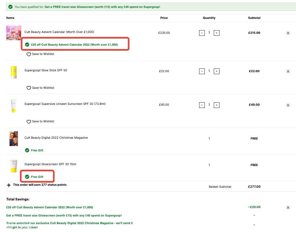This screenshot has height=232, width=296.
Task: Open Glowscreen SPF 30 15ml product thumbnail
Action: click(14, 166)
